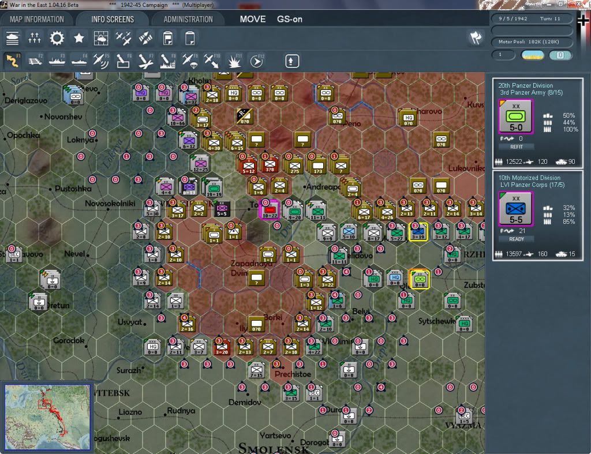This screenshot has height=454, width=591.
Task: Click the 12522 men count for 20th Panzer
Action: point(513,162)
